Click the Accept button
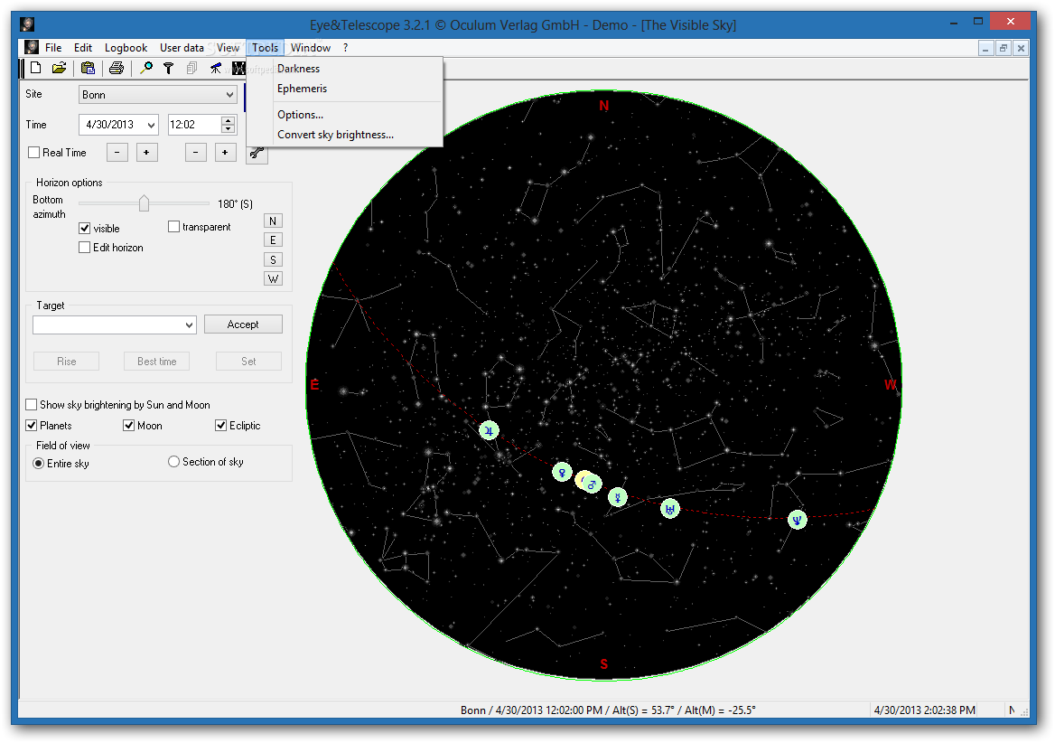1055x743 pixels. click(x=243, y=324)
